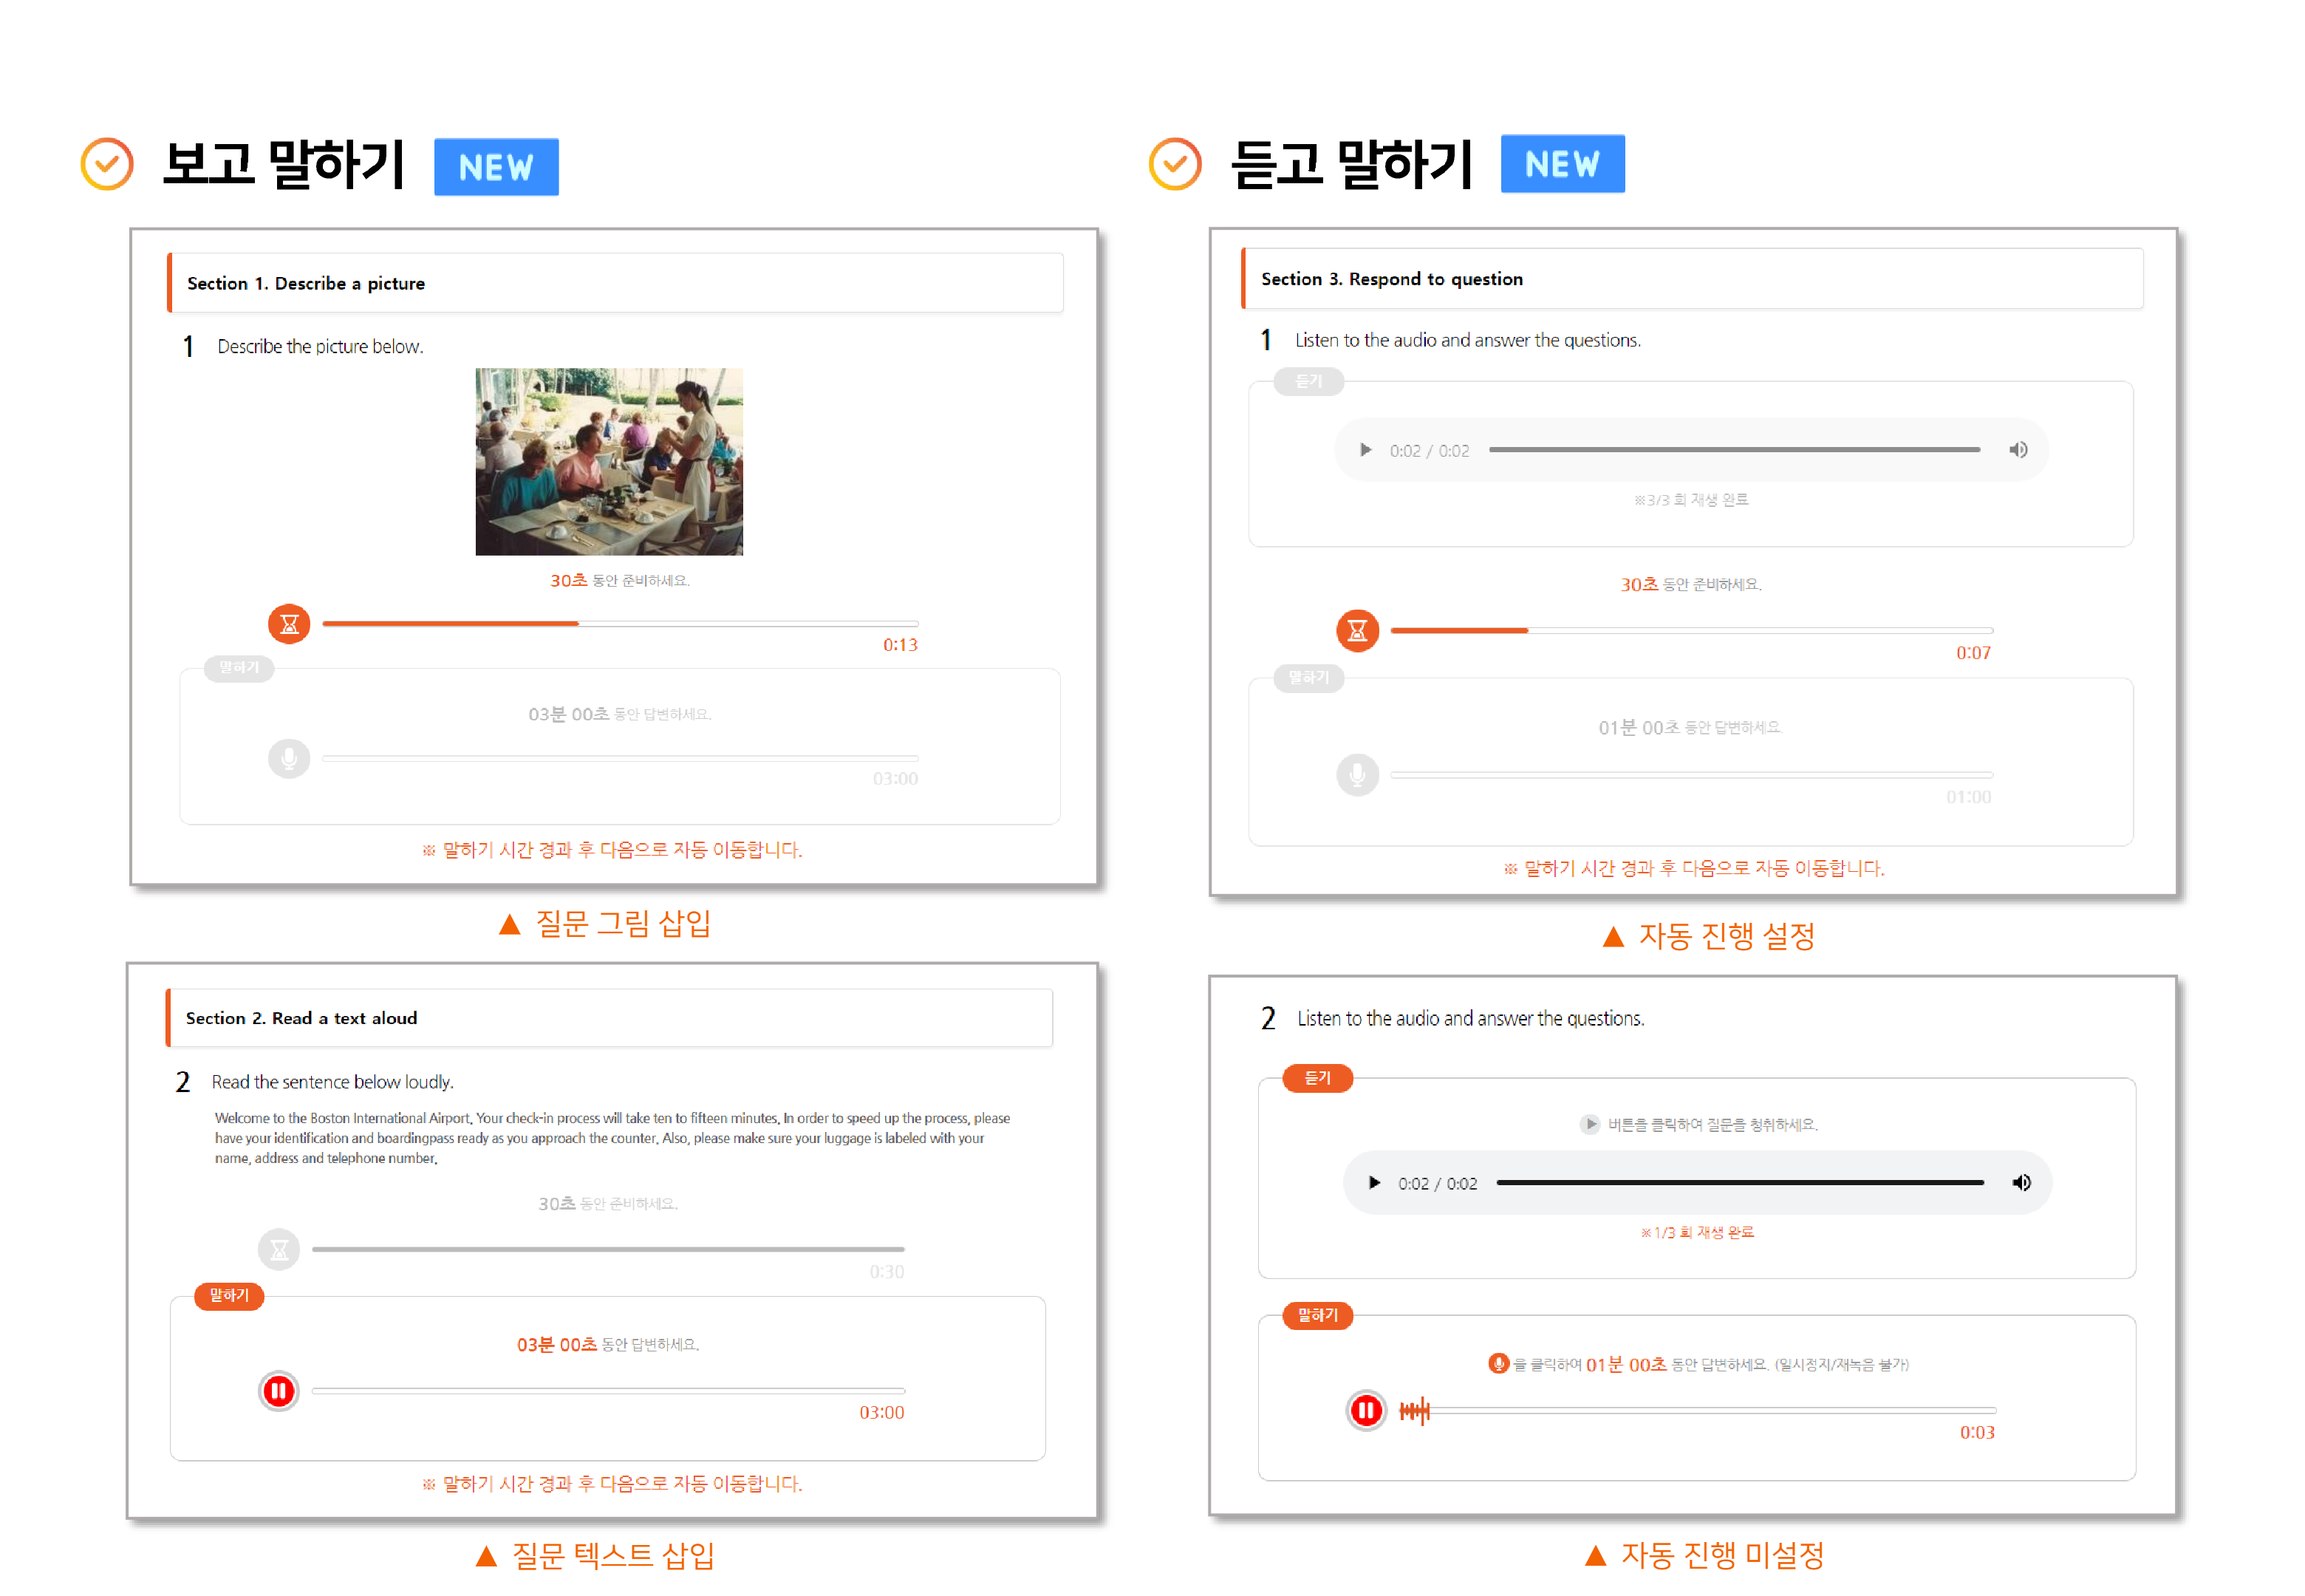Click the 0:30 preparation timer in Section 2

[887, 1272]
